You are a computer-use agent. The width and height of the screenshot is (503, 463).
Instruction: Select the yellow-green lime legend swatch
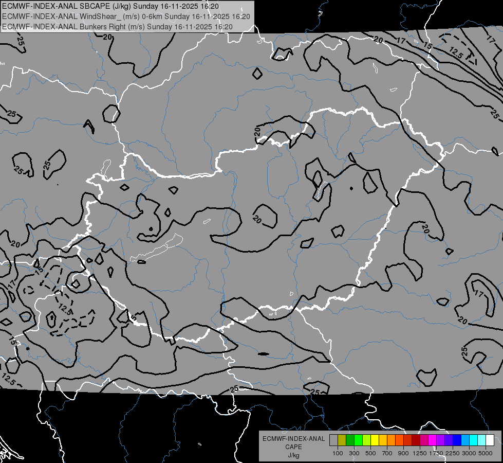pyautogui.click(x=367, y=440)
